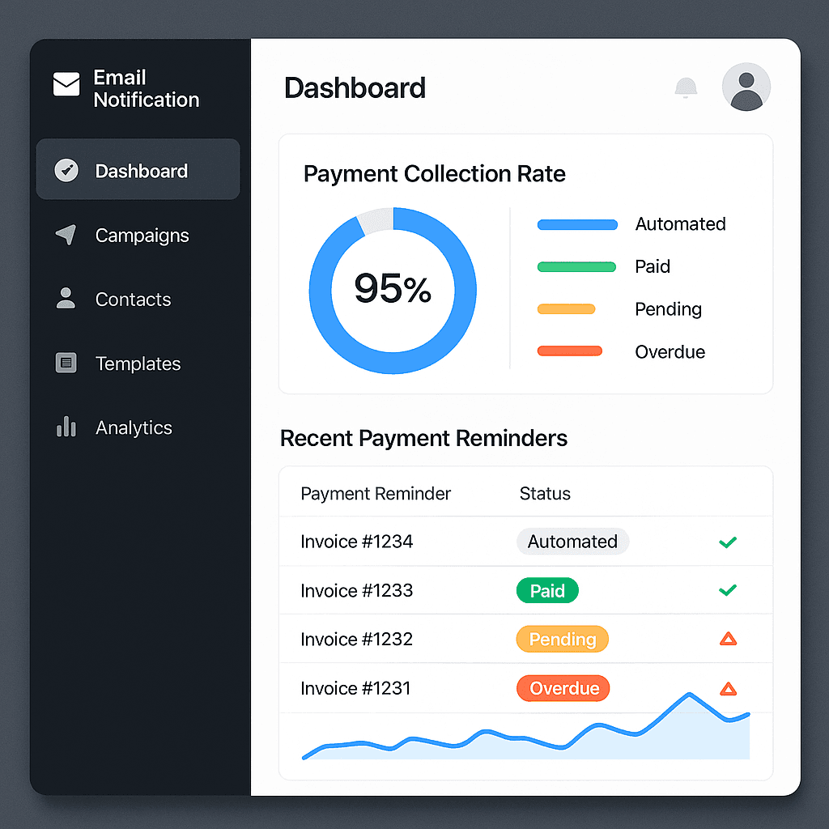
Task: Select the Analytics bar chart icon
Action: tap(65, 427)
